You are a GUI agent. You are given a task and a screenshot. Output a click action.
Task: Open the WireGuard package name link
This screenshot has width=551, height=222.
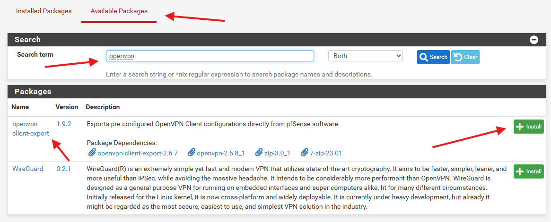28,169
